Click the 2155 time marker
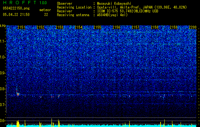Screen dimensions: 200x127 point(97,27)
